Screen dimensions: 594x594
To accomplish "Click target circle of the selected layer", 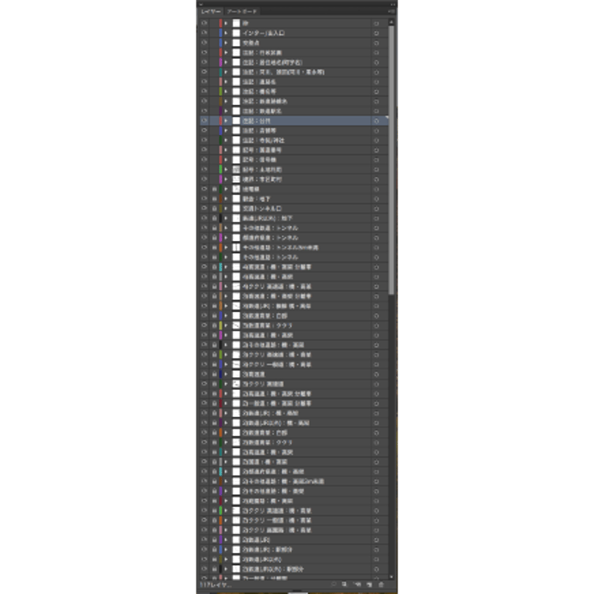I will pyautogui.click(x=376, y=121).
